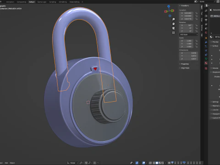Toggle snapping magnet in the header
The height and width of the screenshot is (165, 220).
click(x=86, y=163)
